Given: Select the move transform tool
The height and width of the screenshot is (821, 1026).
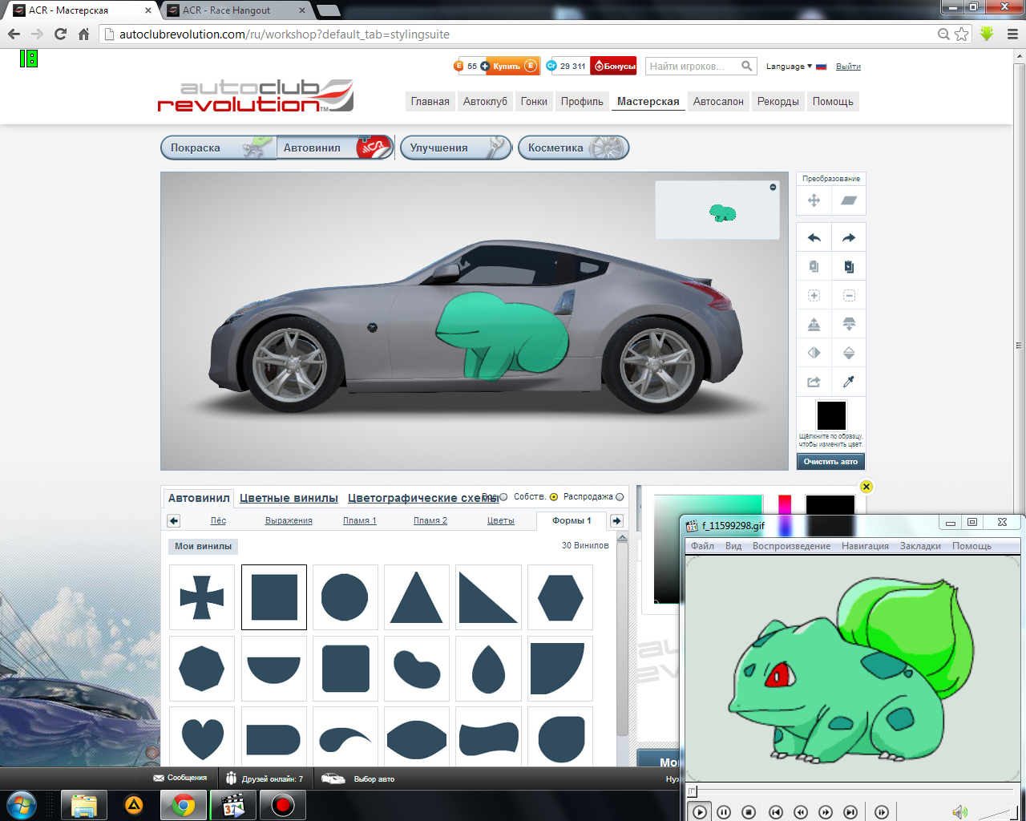Looking at the screenshot, I should pyautogui.click(x=814, y=200).
